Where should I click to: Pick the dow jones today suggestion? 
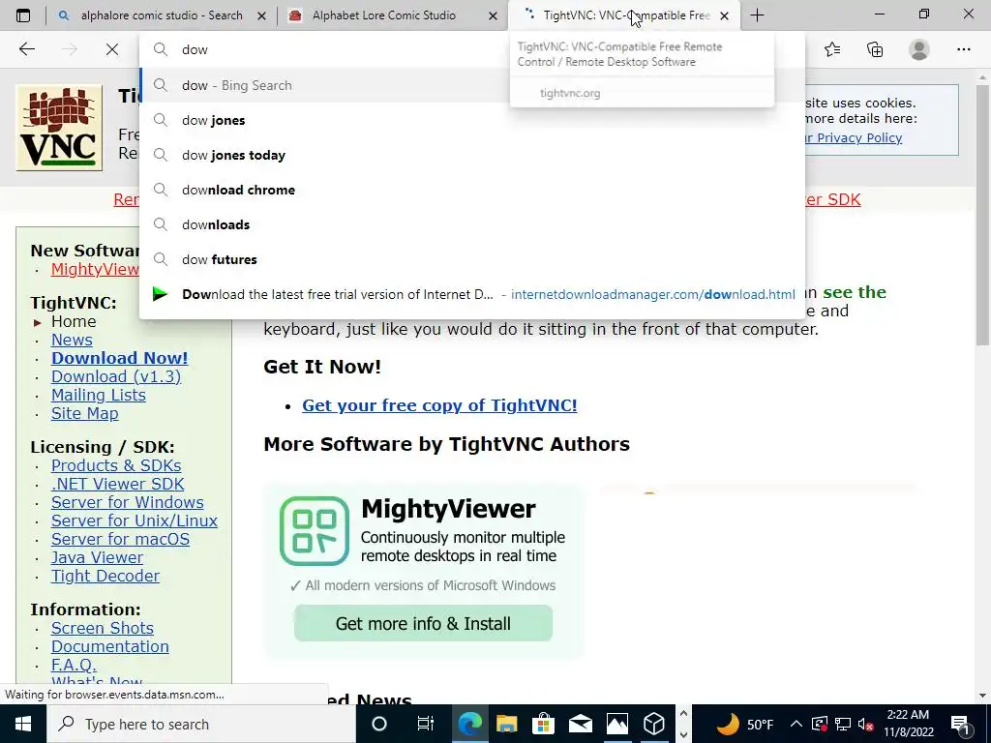point(472,155)
